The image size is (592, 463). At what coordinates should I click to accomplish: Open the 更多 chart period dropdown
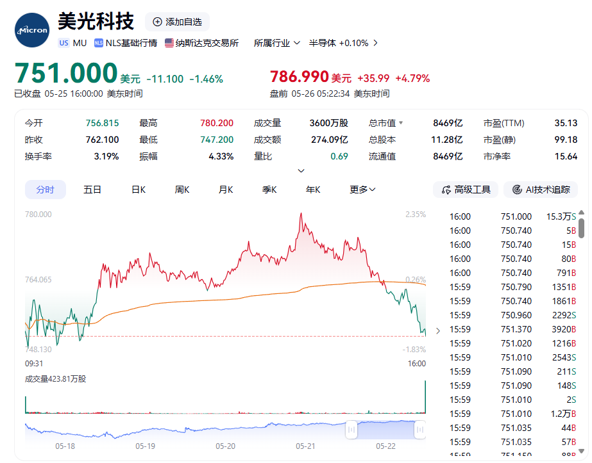362,190
